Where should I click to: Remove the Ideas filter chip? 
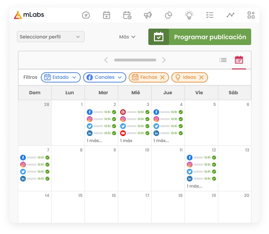click(201, 77)
